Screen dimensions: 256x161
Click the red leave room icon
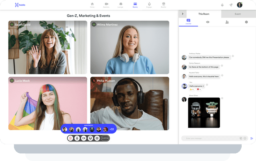coord(70,138)
